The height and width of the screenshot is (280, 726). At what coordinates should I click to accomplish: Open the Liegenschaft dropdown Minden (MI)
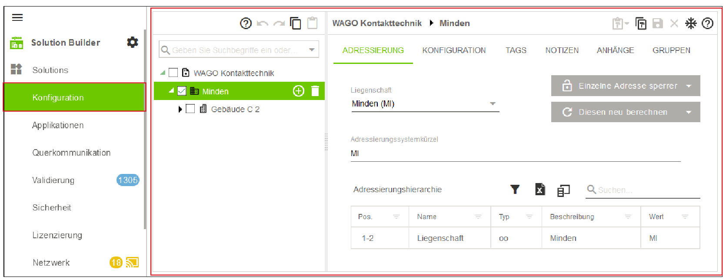pyautogui.click(x=425, y=103)
